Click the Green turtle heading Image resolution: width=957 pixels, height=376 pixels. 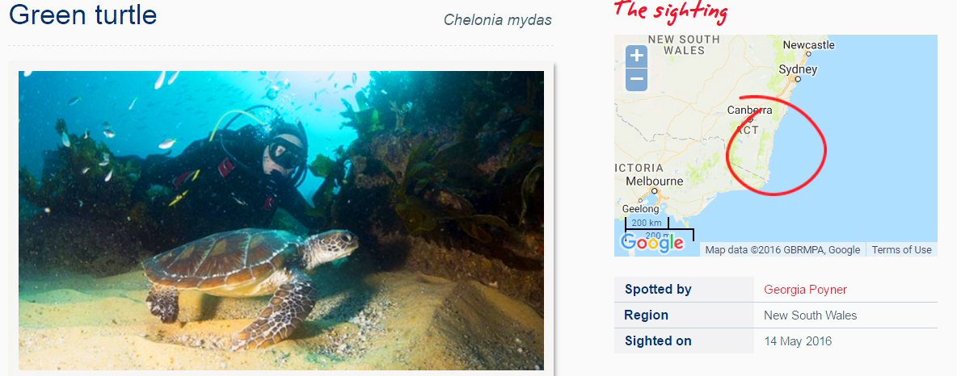coord(83,14)
